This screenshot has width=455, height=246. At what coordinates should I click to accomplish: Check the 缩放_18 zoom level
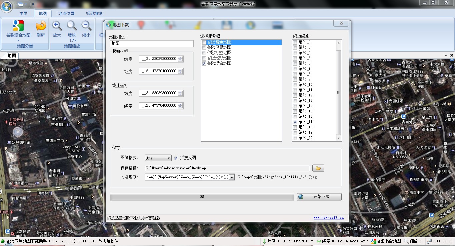295,127
